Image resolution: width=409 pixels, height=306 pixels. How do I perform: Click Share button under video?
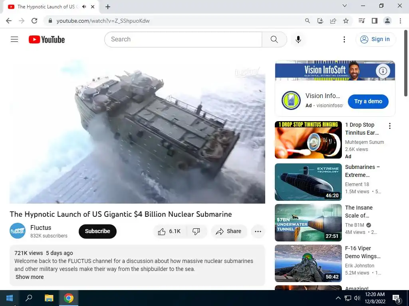pos(229,231)
